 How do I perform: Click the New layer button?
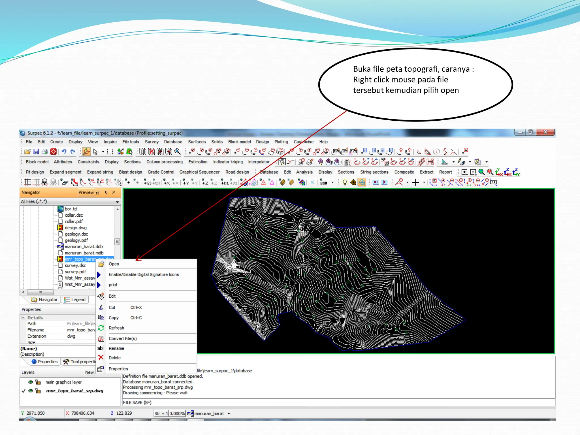pyautogui.click(x=89, y=372)
